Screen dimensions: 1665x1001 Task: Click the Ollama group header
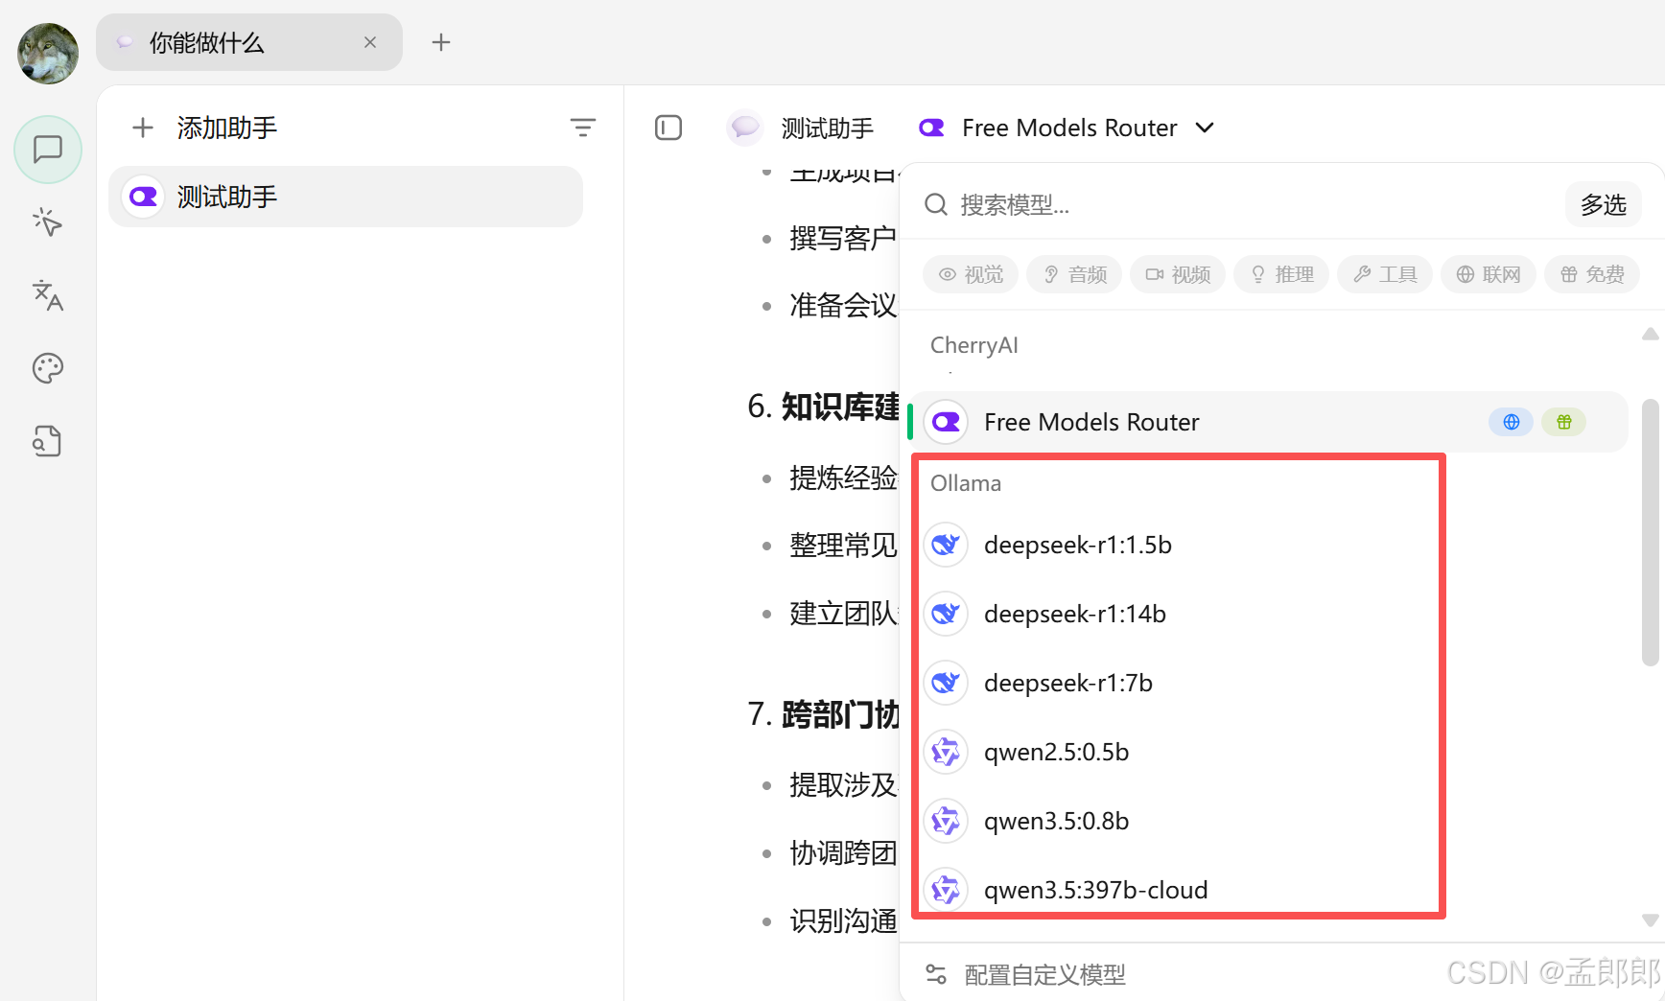[x=966, y=483]
